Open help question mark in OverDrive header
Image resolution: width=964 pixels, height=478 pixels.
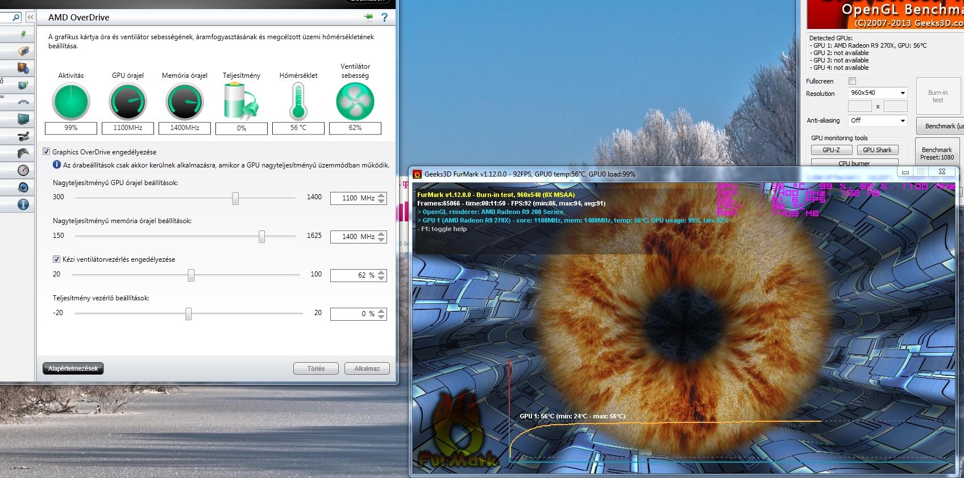click(x=385, y=18)
